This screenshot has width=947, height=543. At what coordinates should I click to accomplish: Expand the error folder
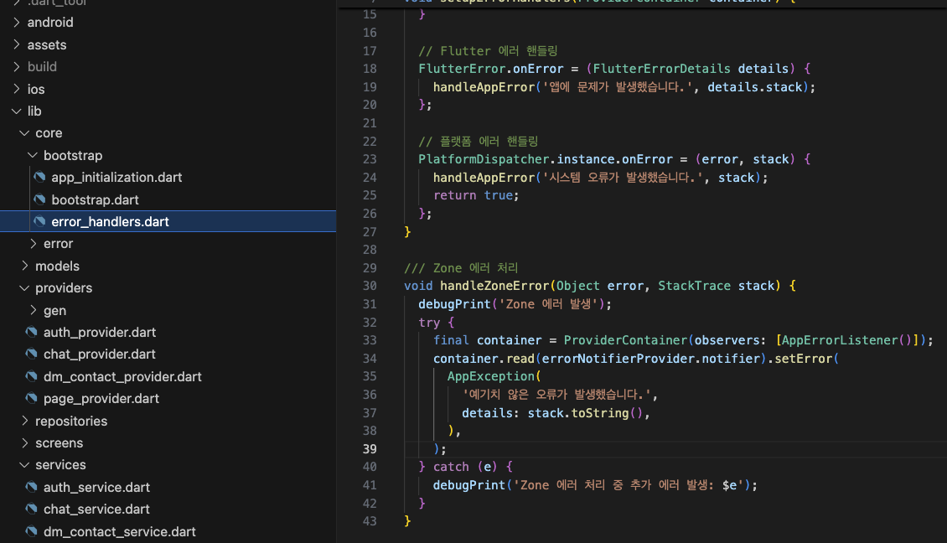(x=33, y=243)
